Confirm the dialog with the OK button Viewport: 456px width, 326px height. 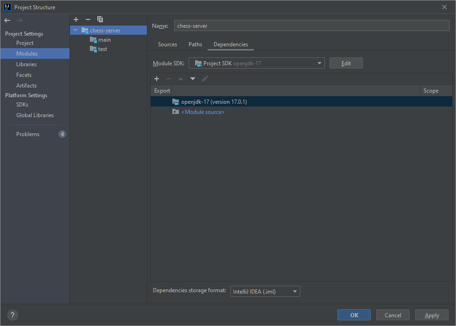(354, 315)
